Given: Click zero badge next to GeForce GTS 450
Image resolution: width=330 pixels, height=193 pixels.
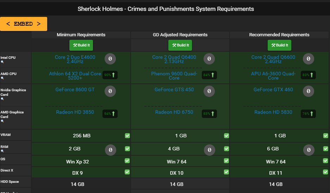Looking at the screenshot, I should point(209,91).
